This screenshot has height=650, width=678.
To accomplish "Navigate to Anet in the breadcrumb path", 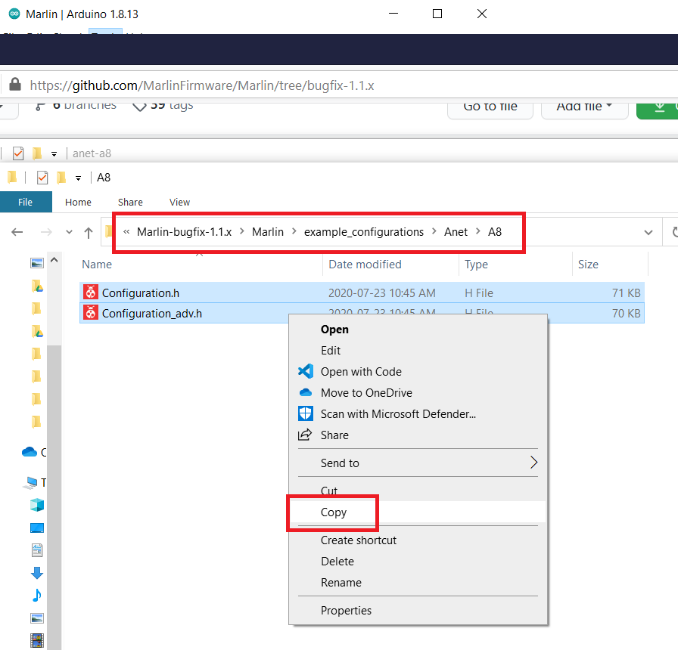I will (456, 232).
